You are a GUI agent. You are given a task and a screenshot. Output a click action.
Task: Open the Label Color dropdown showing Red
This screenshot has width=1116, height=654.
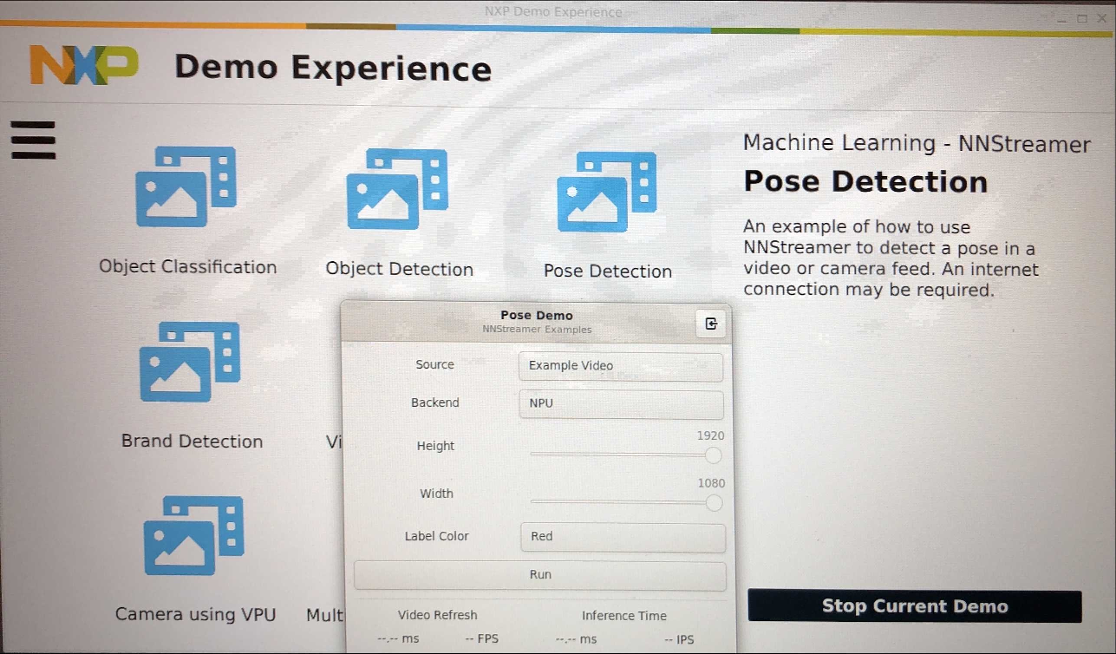(x=622, y=537)
